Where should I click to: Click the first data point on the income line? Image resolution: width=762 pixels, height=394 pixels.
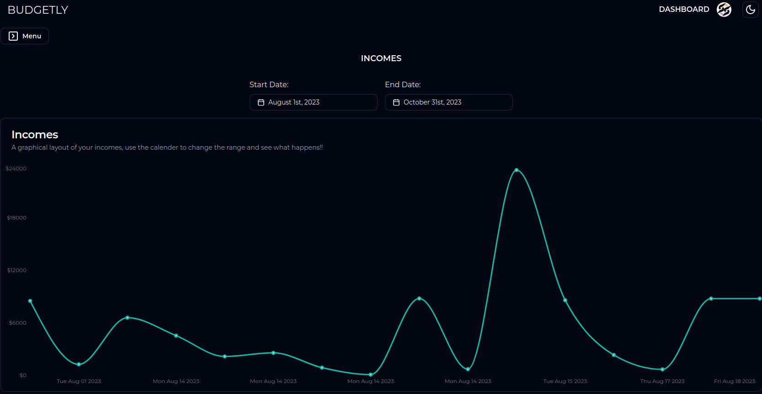30,301
